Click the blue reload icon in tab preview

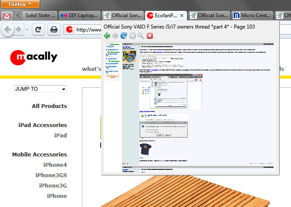click(124, 36)
